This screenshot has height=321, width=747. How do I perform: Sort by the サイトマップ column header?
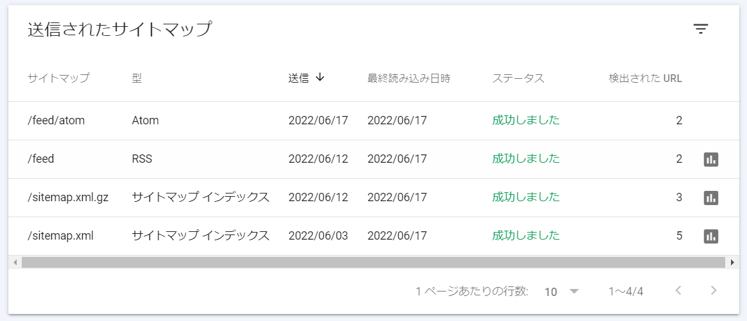click(x=58, y=79)
